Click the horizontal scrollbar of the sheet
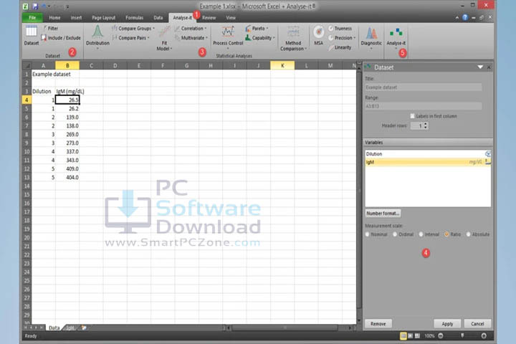This screenshot has height=344, width=516. [x=285, y=328]
